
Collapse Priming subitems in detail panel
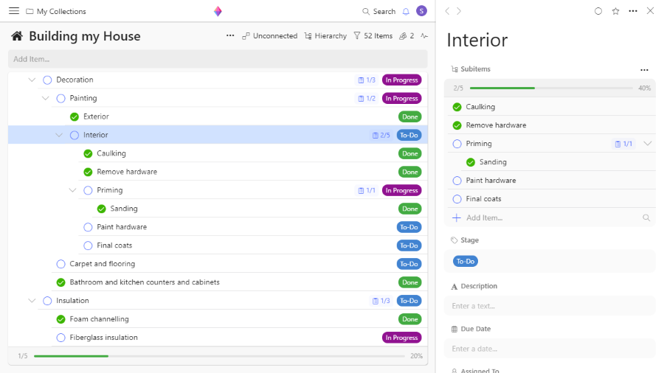click(x=647, y=144)
